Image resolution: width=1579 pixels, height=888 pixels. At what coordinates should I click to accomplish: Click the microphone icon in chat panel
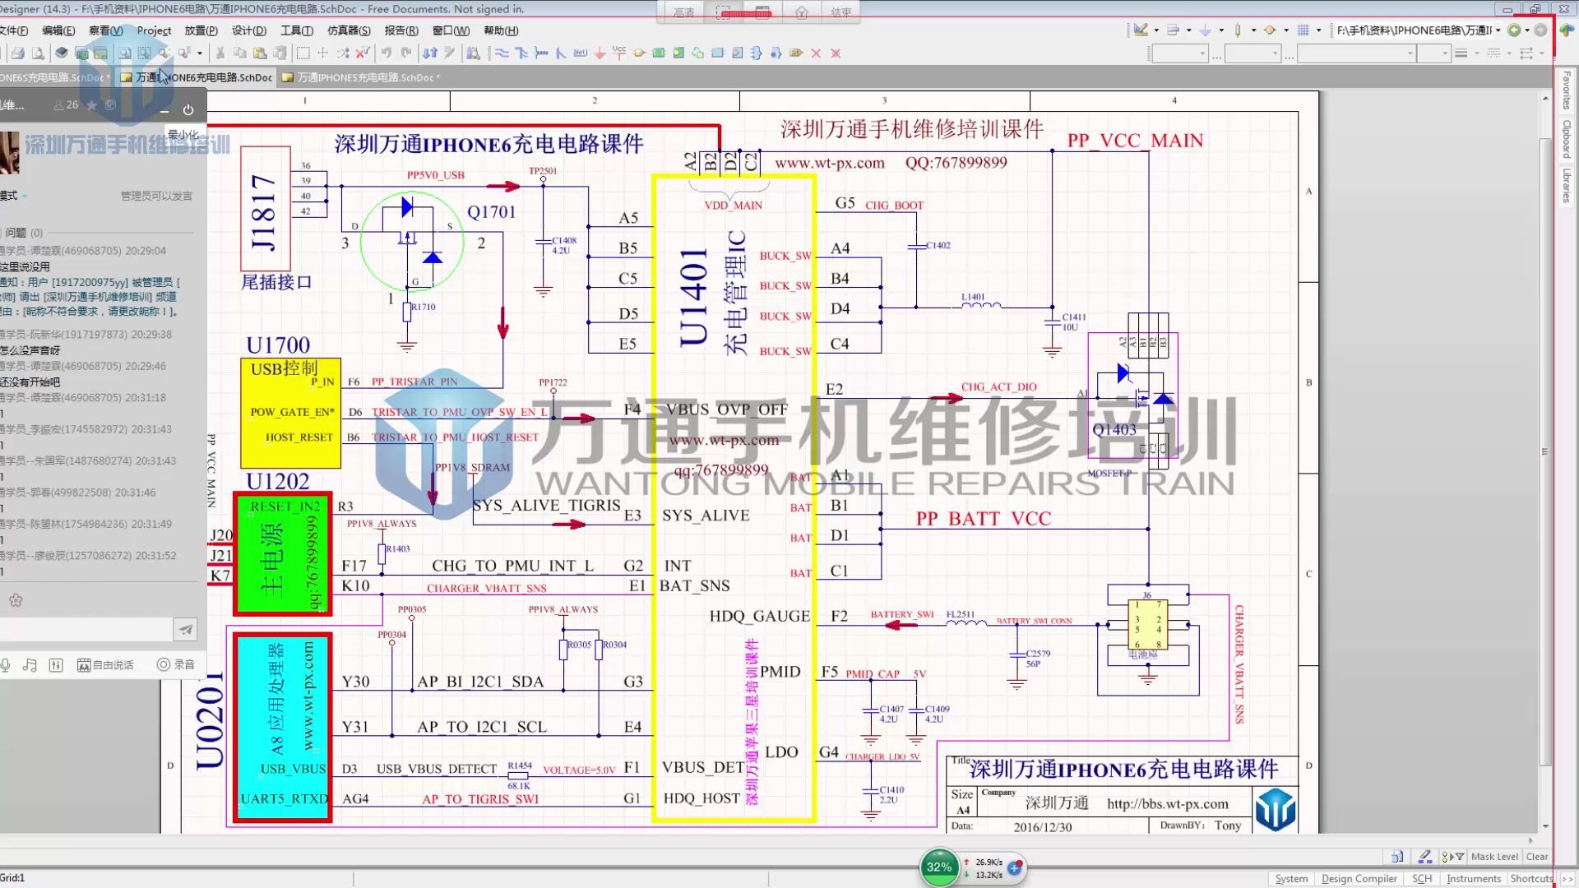(x=6, y=664)
